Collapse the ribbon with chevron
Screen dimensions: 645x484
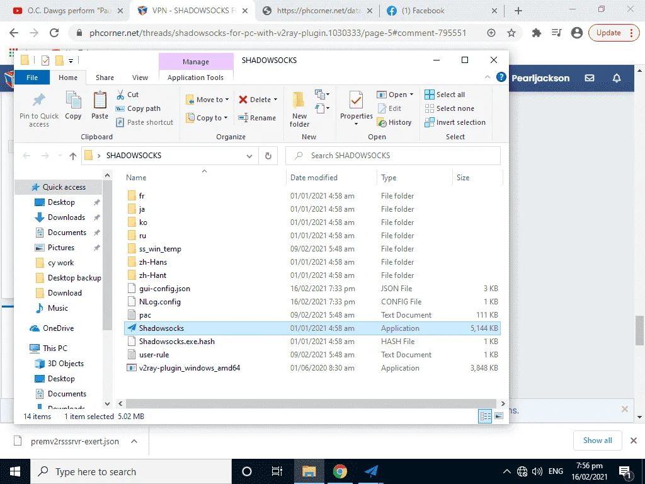point(488,77)
